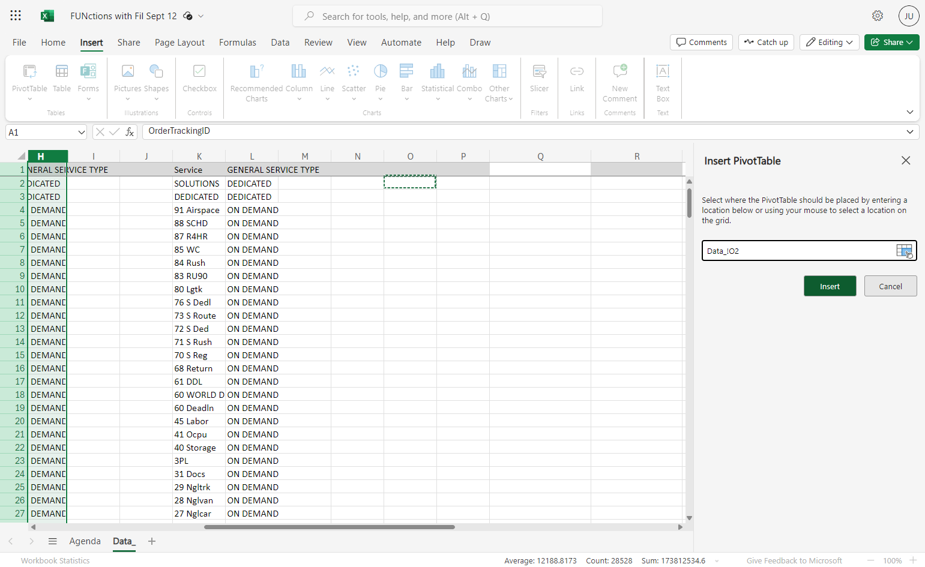The width and height of the screenshot is (925, 567).
Task: Open the settings gear icon
Action: 878,16
